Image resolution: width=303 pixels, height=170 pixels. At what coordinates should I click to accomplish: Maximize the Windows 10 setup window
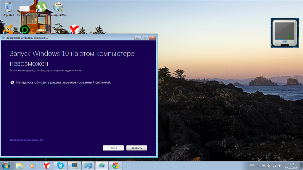tap(145, 38)
